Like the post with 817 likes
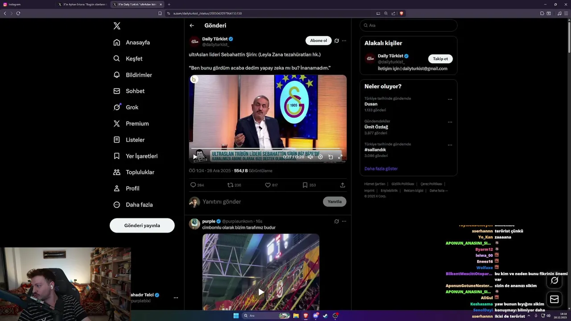The width and height of the screenshot is (571, 321). [x=271, y=185]
